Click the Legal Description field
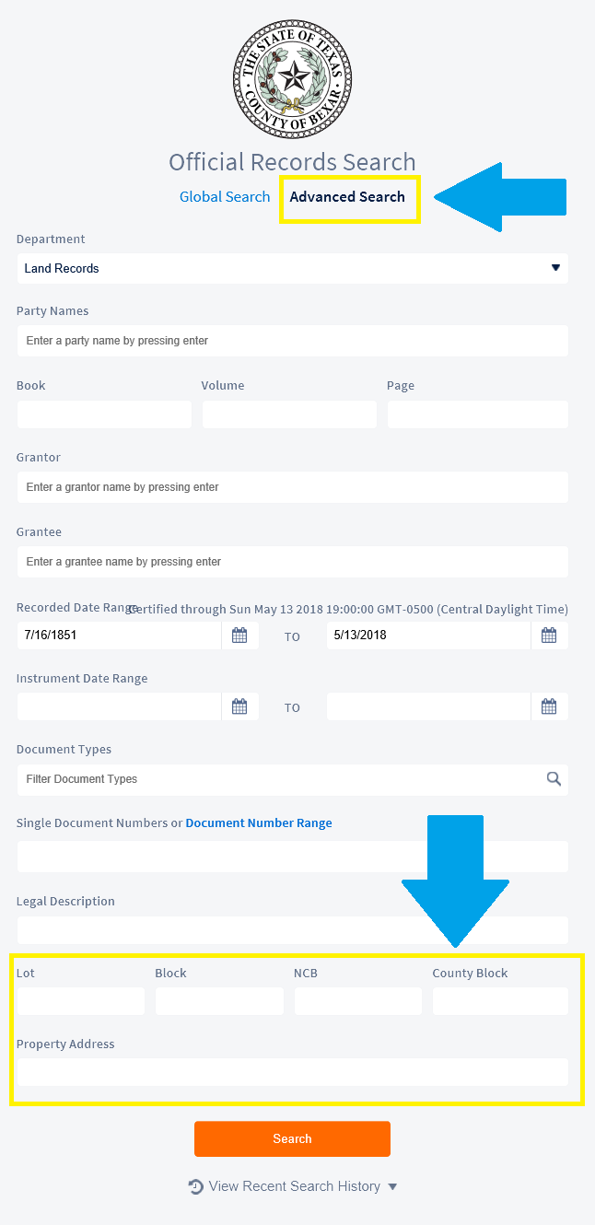 click(x=292, y=930)
